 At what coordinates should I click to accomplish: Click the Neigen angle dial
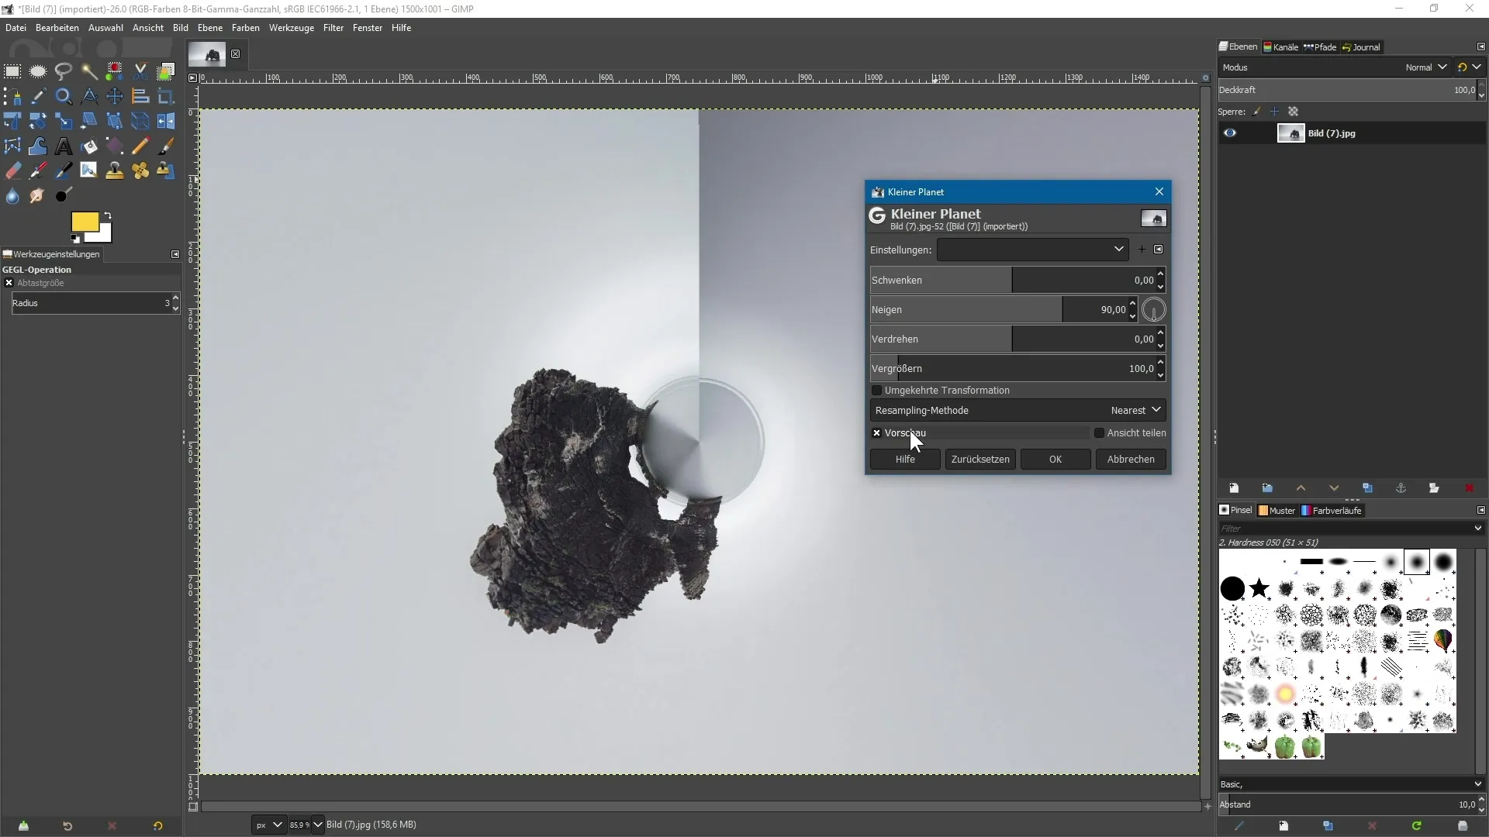1154,310
